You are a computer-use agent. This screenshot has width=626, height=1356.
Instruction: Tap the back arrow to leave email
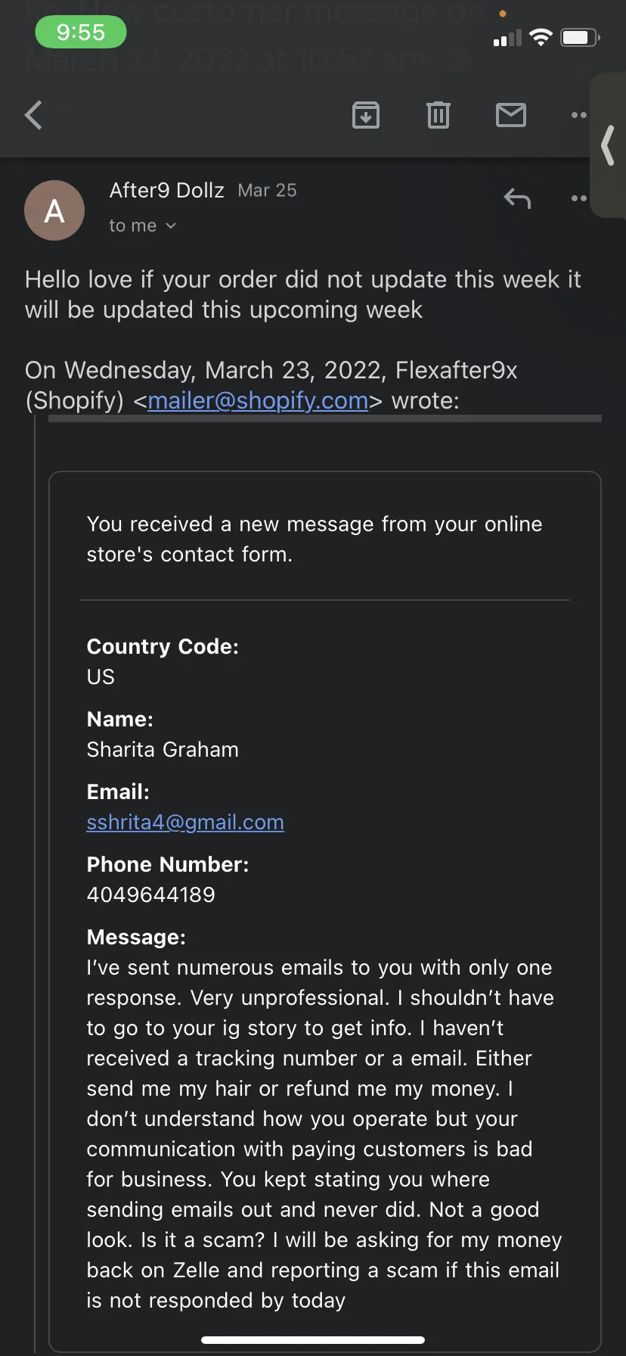(x=33, y=115)
